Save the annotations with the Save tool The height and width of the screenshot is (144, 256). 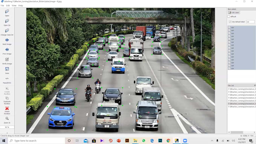tap(7, 70)
